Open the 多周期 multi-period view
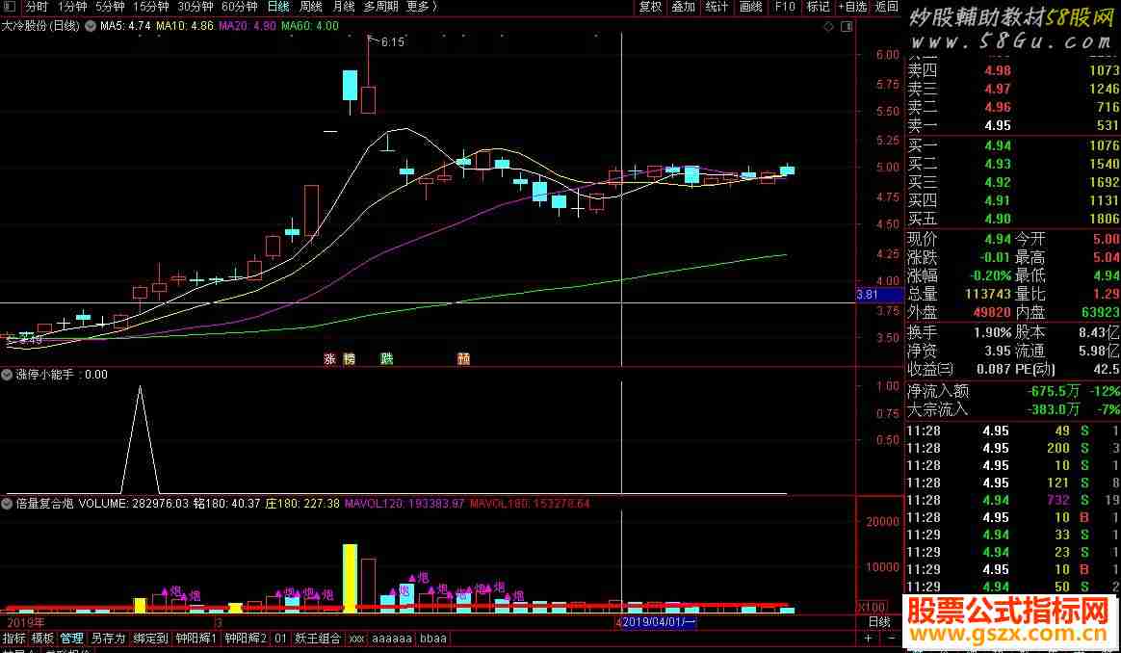 pyautogui.click(x=381, y=7)
